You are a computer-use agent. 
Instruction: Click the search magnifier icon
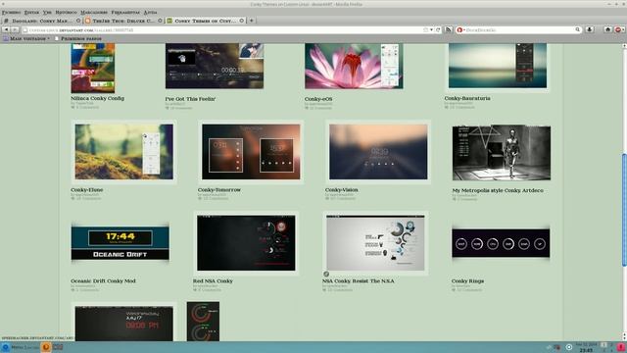click(577, 30)
